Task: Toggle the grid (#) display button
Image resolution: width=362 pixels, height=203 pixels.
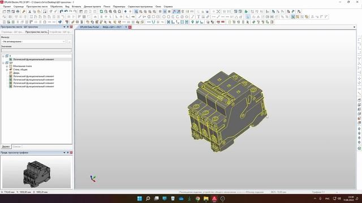Action: [x=169, y=11]
